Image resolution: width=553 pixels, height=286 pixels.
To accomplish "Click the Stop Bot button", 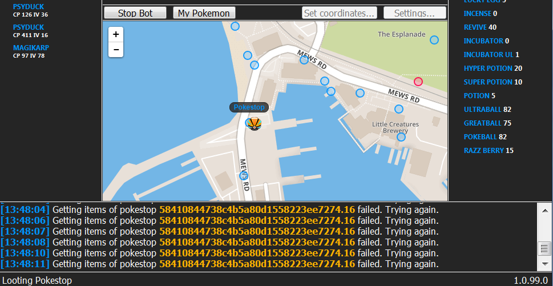I will (135, 13).
